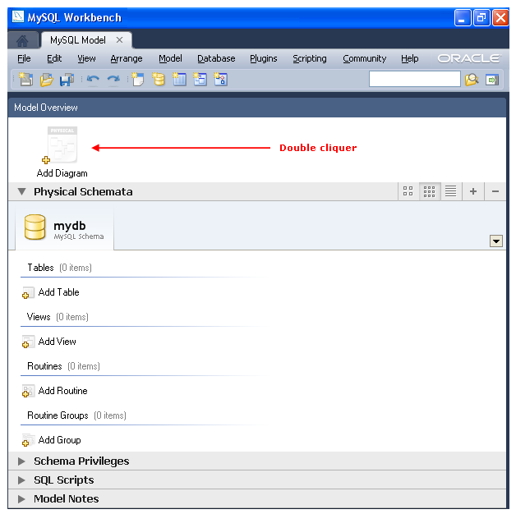Click the Tables (0 items) heading
The image size is (516, 514).
(x=59, y=268)
